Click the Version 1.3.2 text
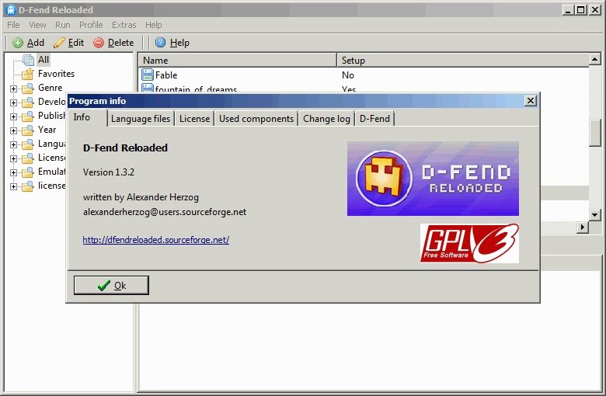This screenshot has width=606, height=396. pyautogui.click(x=109, y=172)
